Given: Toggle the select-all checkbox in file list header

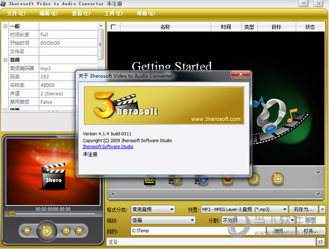Looking at the screenshot, I should click(x=114, y=27).
